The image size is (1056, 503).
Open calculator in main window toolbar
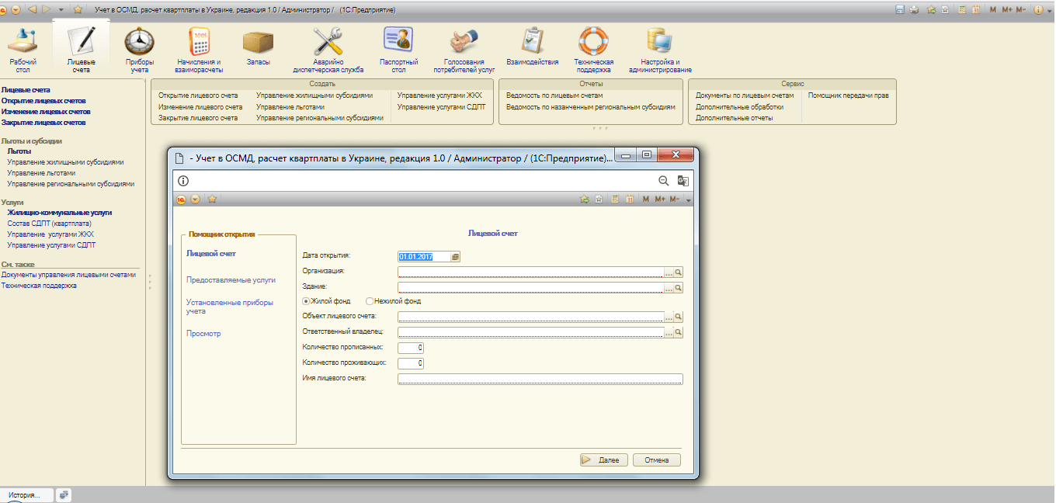[x=963, y=9]
